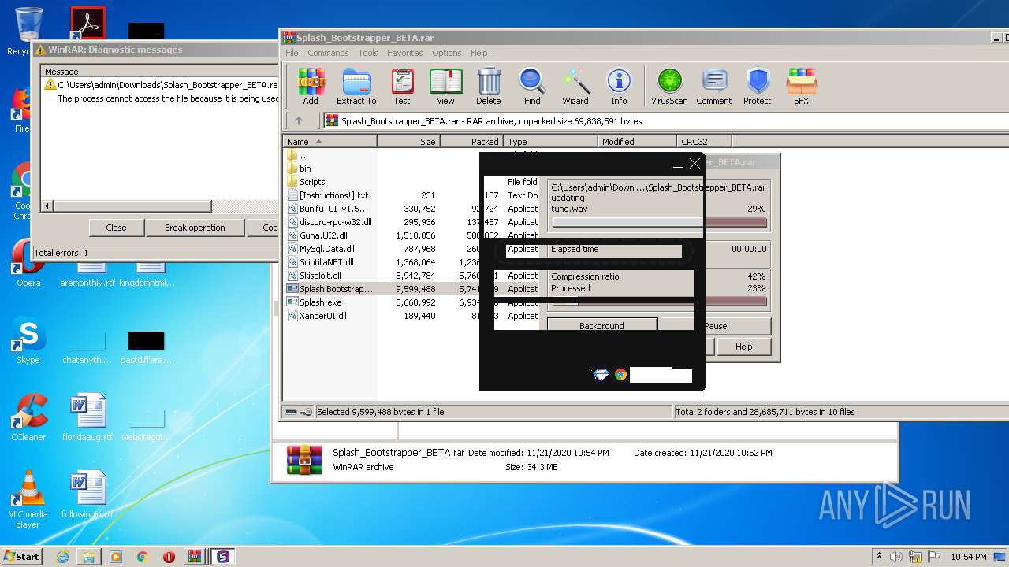Click the SFX toolbar icon
The width and height of the screenshot is (1009, 567).
click(801, 87)
